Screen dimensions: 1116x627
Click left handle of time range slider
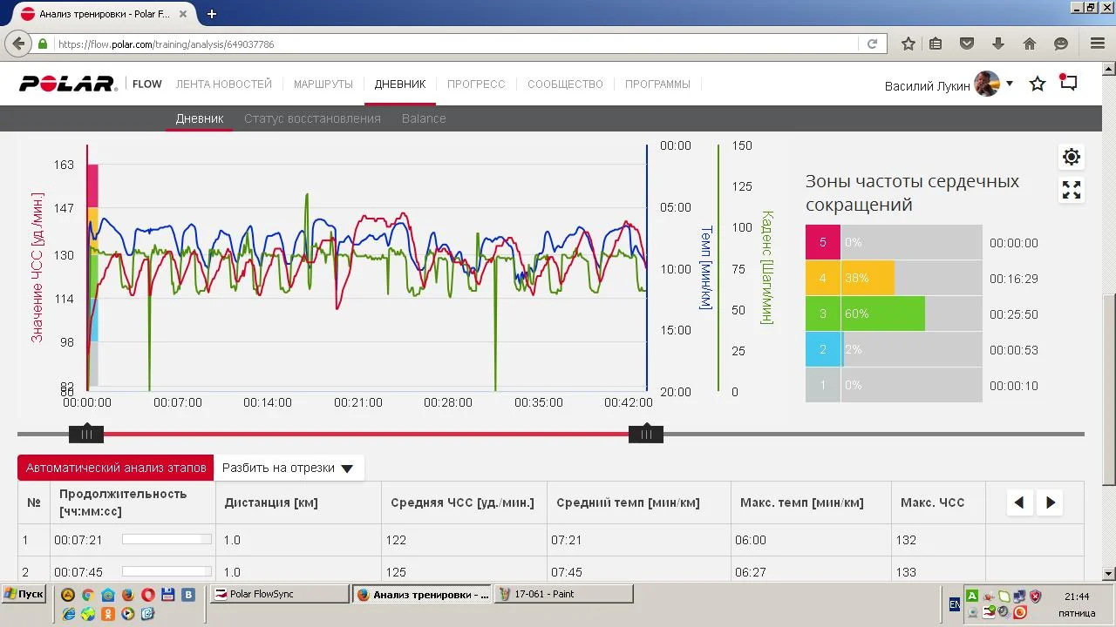click(x=86, y=434)
